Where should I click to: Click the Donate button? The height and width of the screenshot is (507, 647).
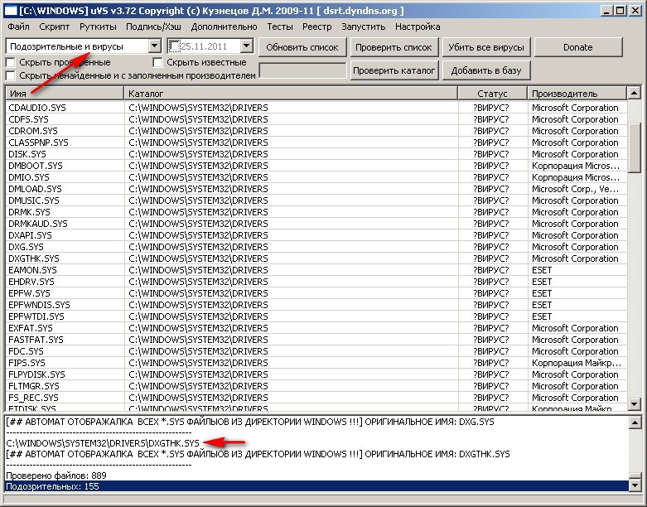point(577,47)
